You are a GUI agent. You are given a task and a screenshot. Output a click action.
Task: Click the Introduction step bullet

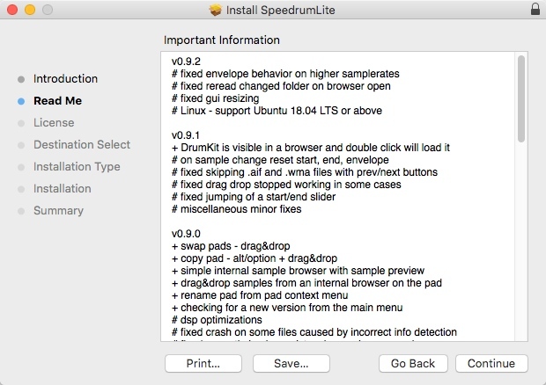[x=21, y=79]
